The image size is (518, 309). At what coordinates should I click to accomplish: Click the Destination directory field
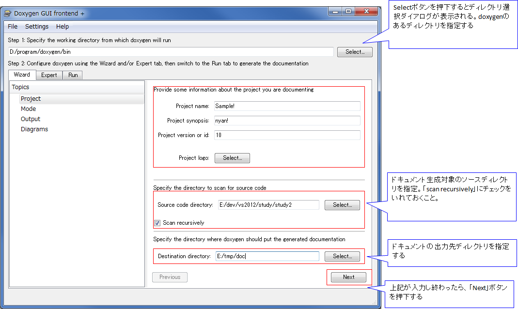click(267, 256)
